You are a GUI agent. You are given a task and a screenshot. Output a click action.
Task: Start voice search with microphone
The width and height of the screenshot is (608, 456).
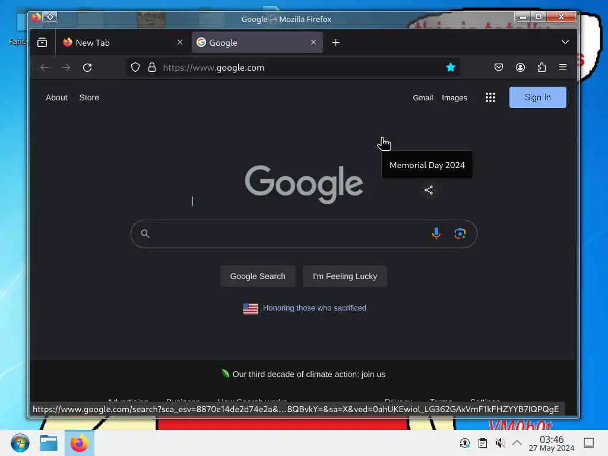coord(436,233)
